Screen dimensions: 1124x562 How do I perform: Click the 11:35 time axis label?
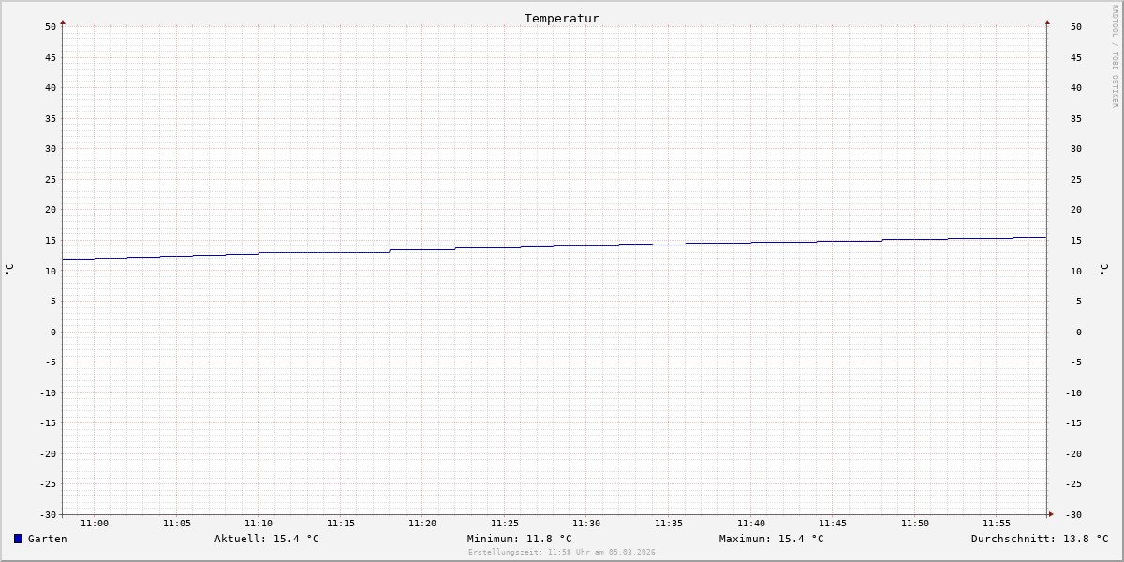click(x=669, y=523)
